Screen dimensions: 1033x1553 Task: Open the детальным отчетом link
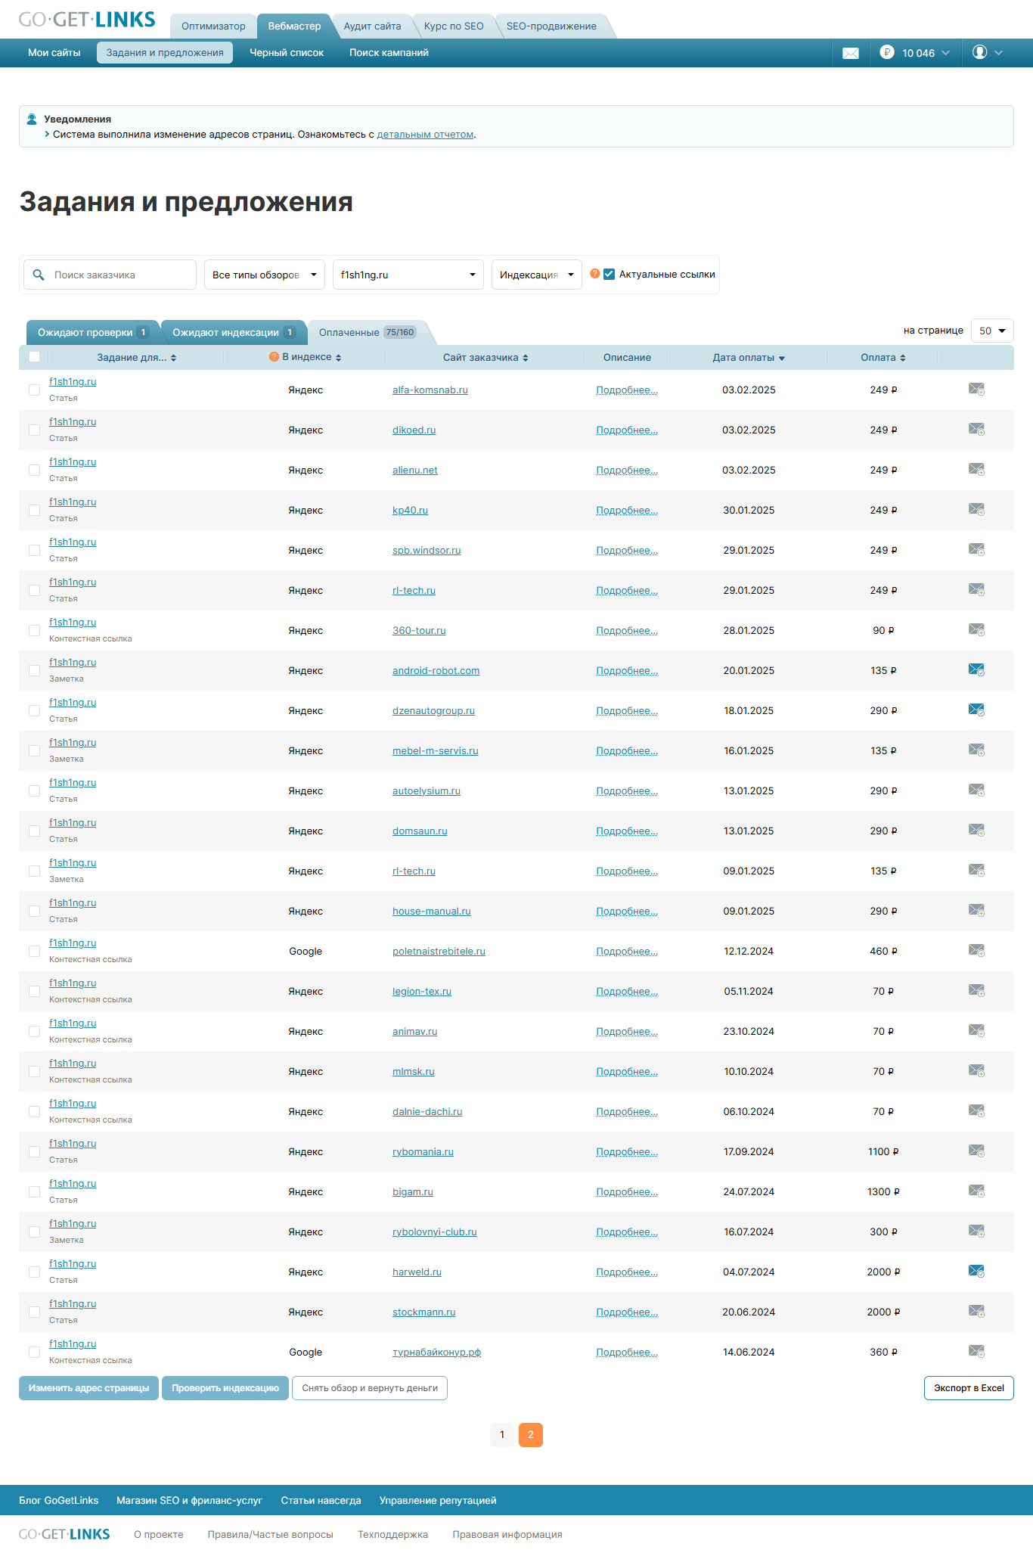coord(425,135)
